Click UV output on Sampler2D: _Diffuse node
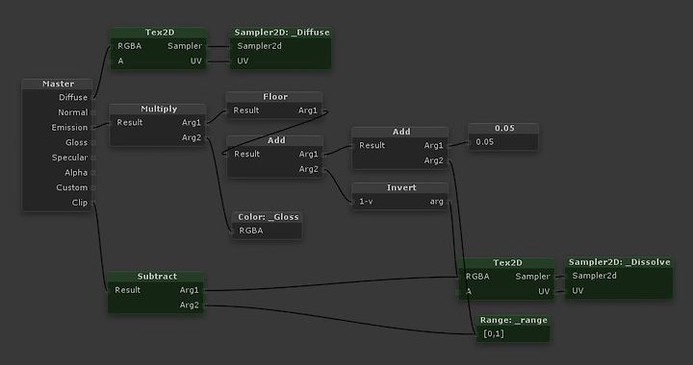The height and width of the screenshot is (365, 693). tap(243, 61)
